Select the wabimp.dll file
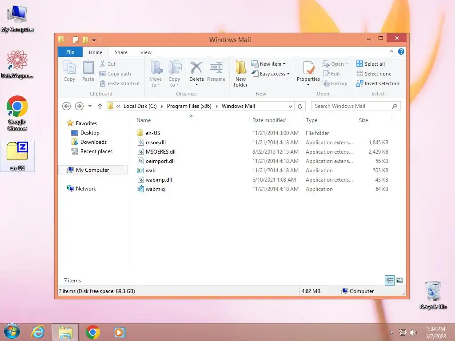Image resolution: width=455 pixels, height=341 pixels. tap(159, 179)
